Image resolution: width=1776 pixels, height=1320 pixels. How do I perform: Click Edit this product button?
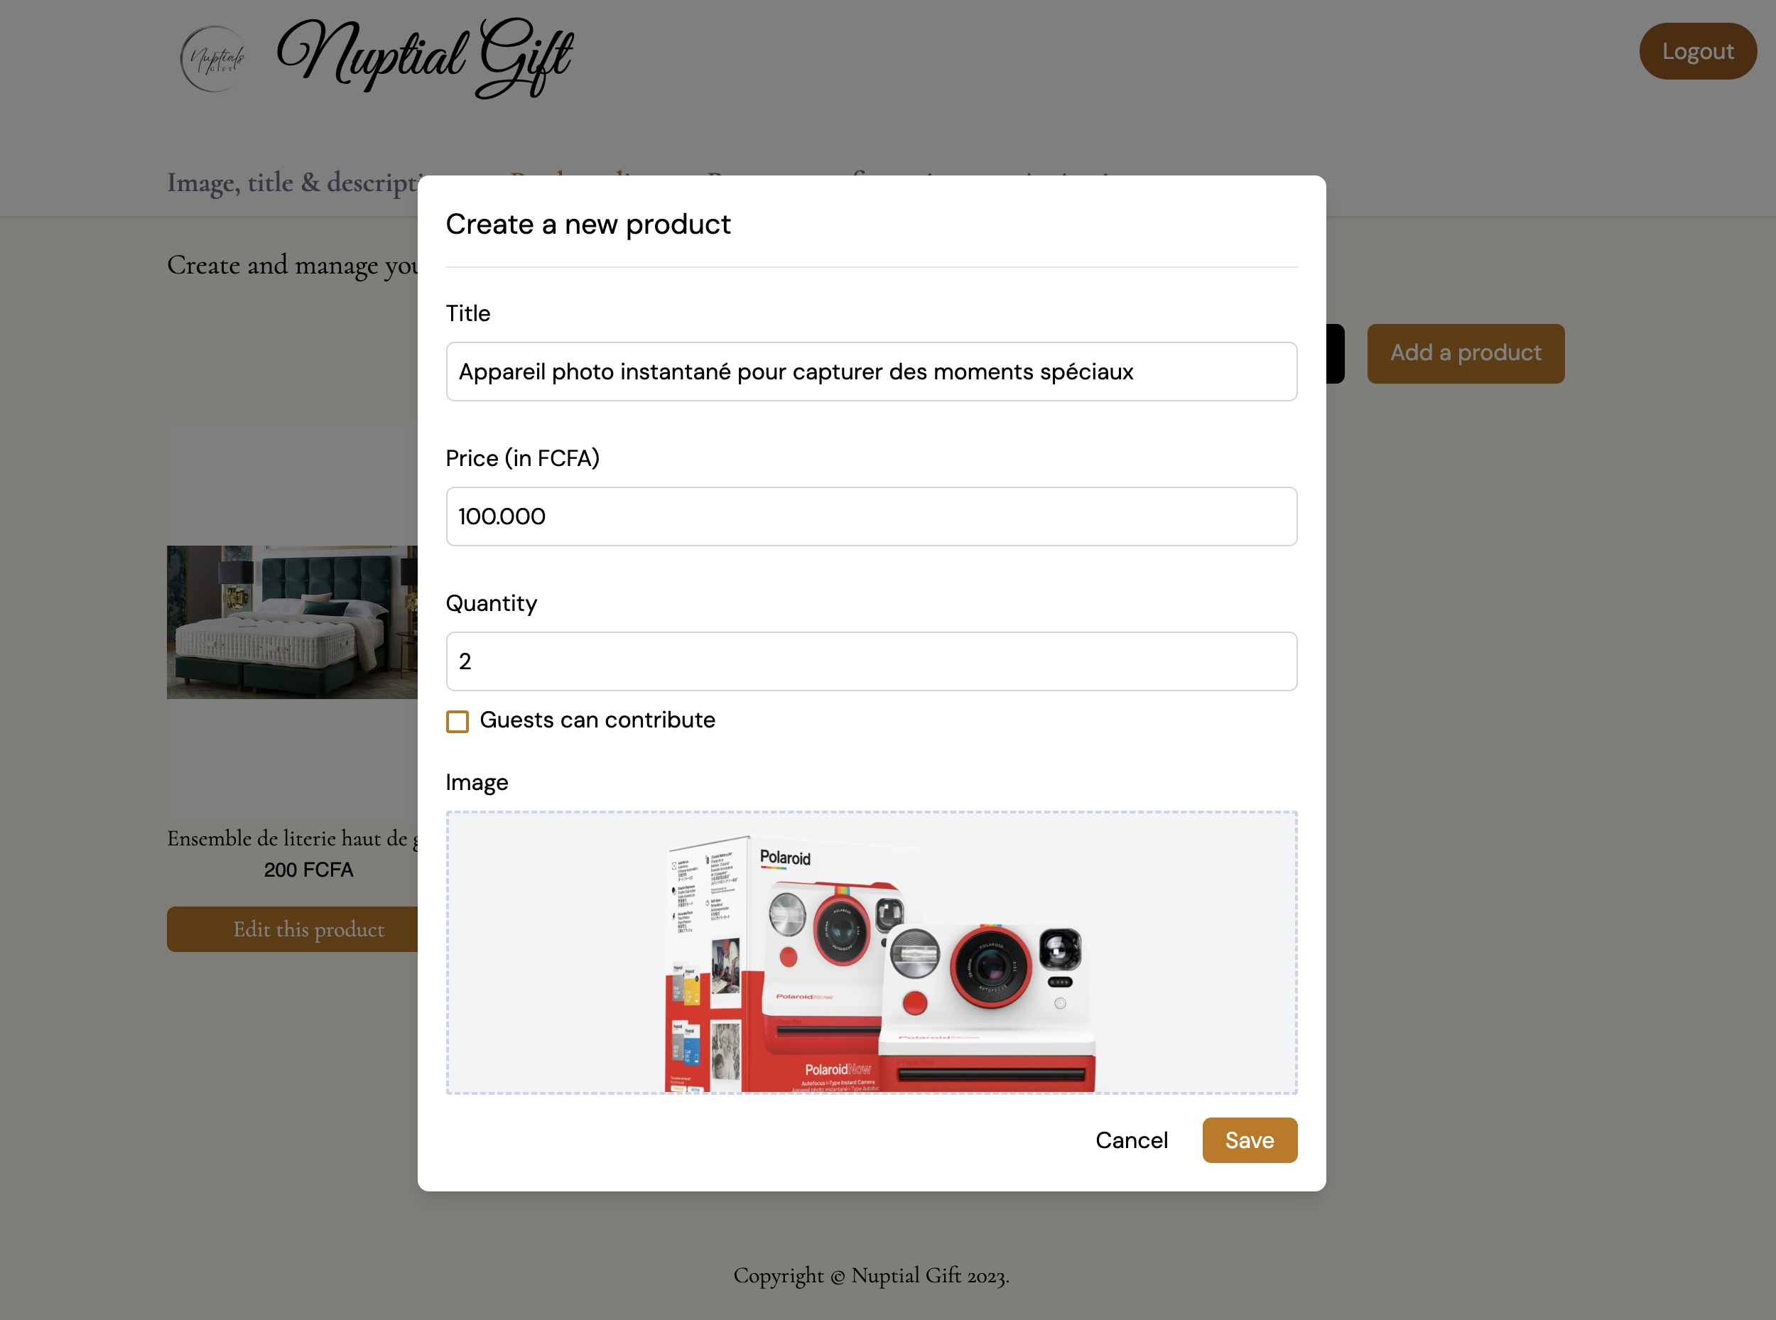point(293,929)
